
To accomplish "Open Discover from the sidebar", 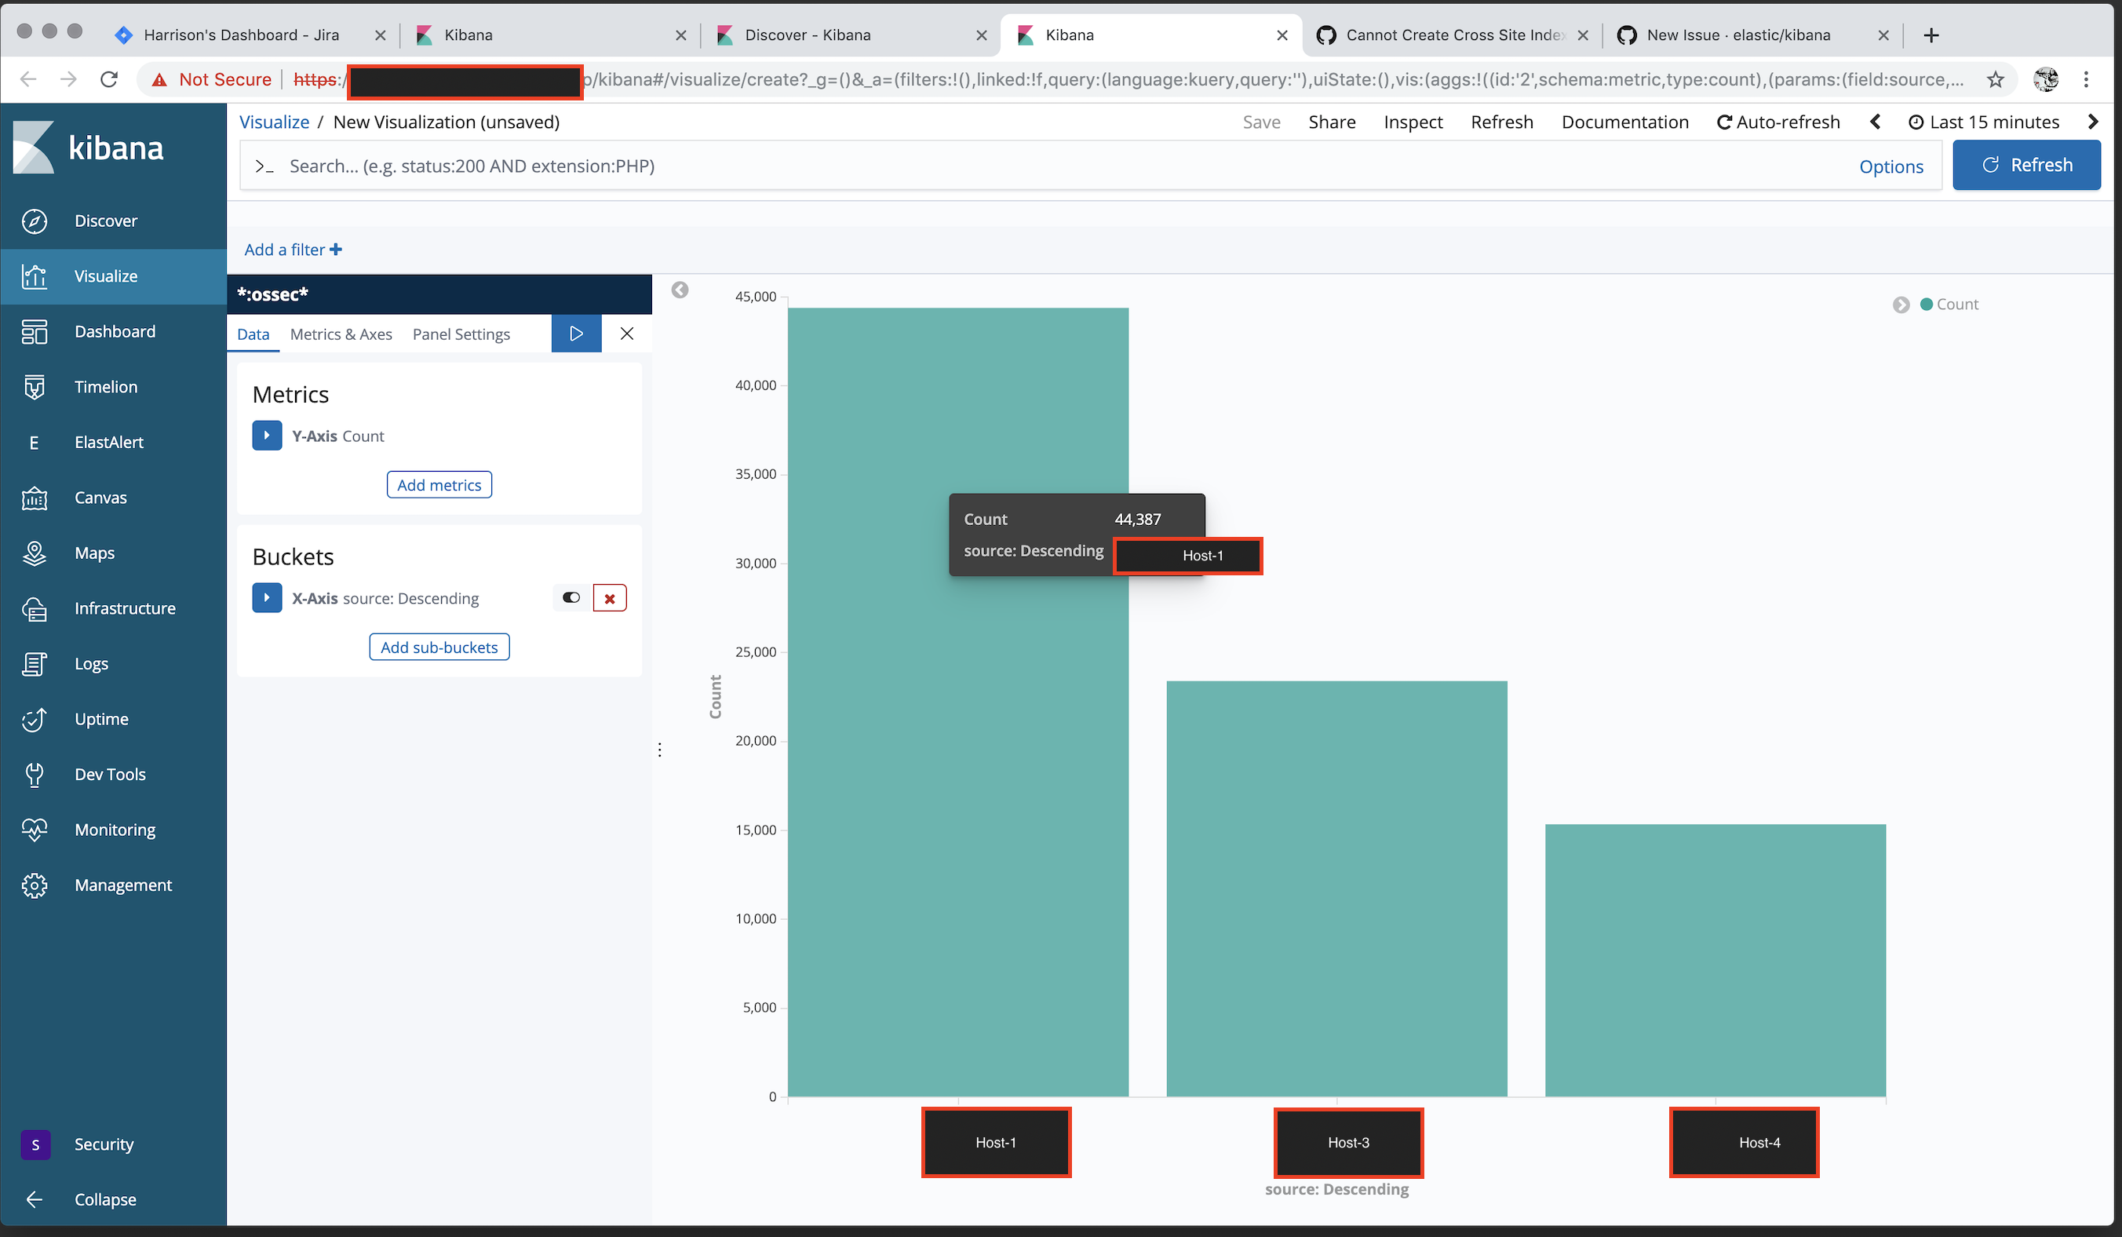I will tap(106, 220).
